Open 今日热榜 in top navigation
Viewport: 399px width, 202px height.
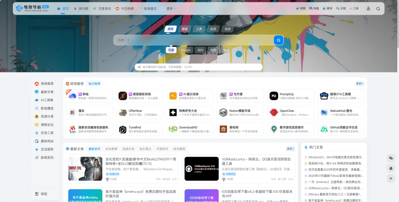click(x=125, y=8)
